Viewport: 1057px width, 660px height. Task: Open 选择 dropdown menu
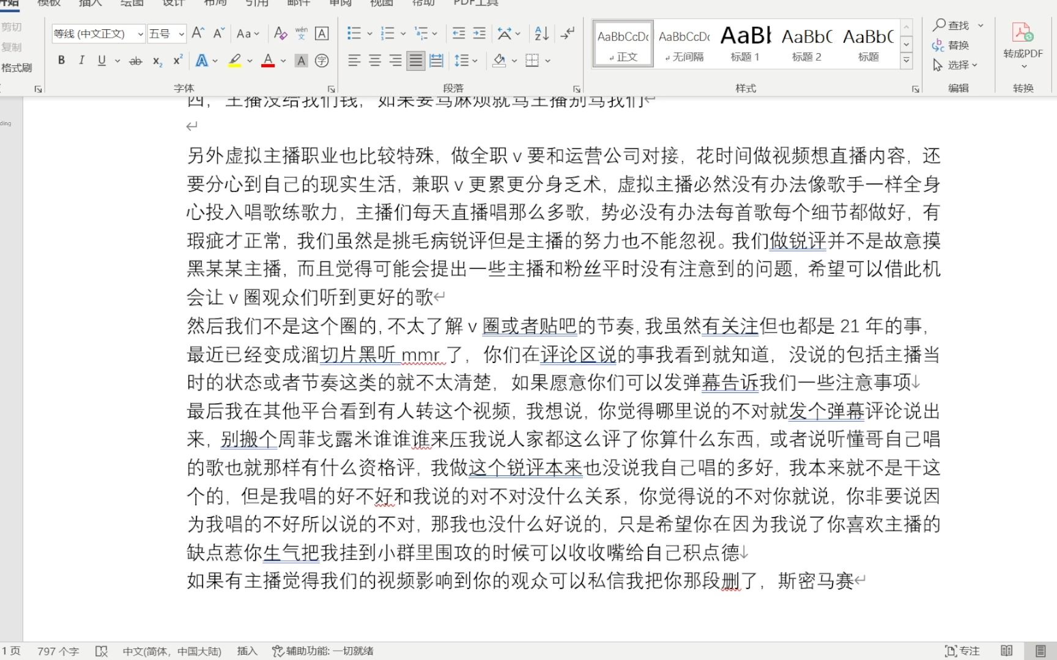coord(955,65)
